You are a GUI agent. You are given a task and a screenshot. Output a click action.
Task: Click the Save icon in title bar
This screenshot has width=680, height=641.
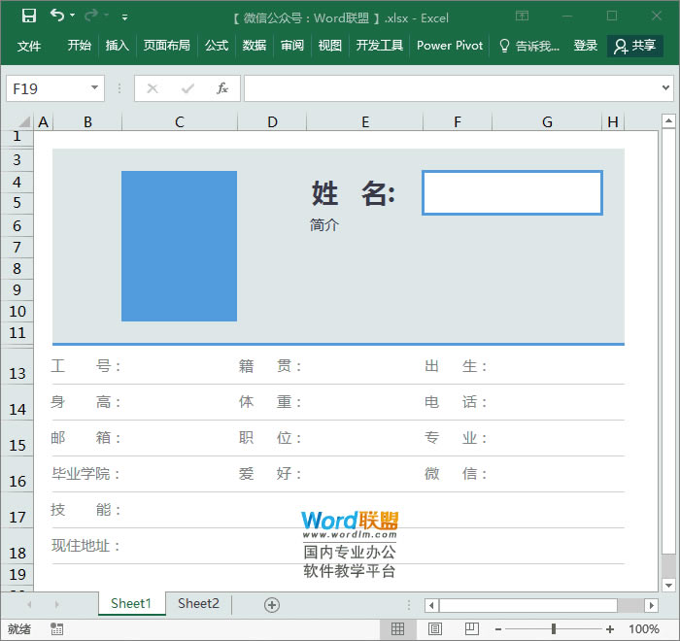[28, 16]
